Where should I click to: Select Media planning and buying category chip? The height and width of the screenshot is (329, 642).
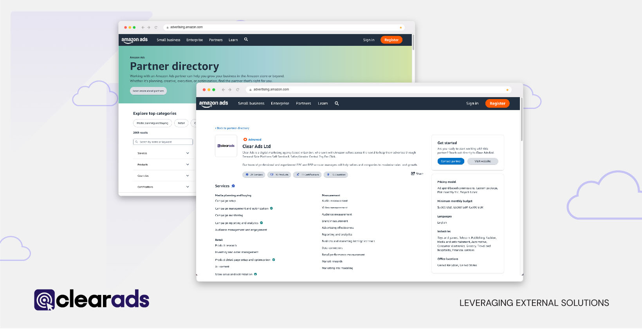[x=152, y=123]
